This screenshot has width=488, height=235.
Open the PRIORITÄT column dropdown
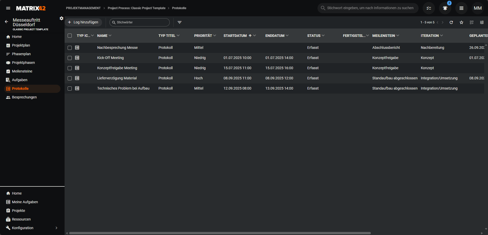(215, 36)
